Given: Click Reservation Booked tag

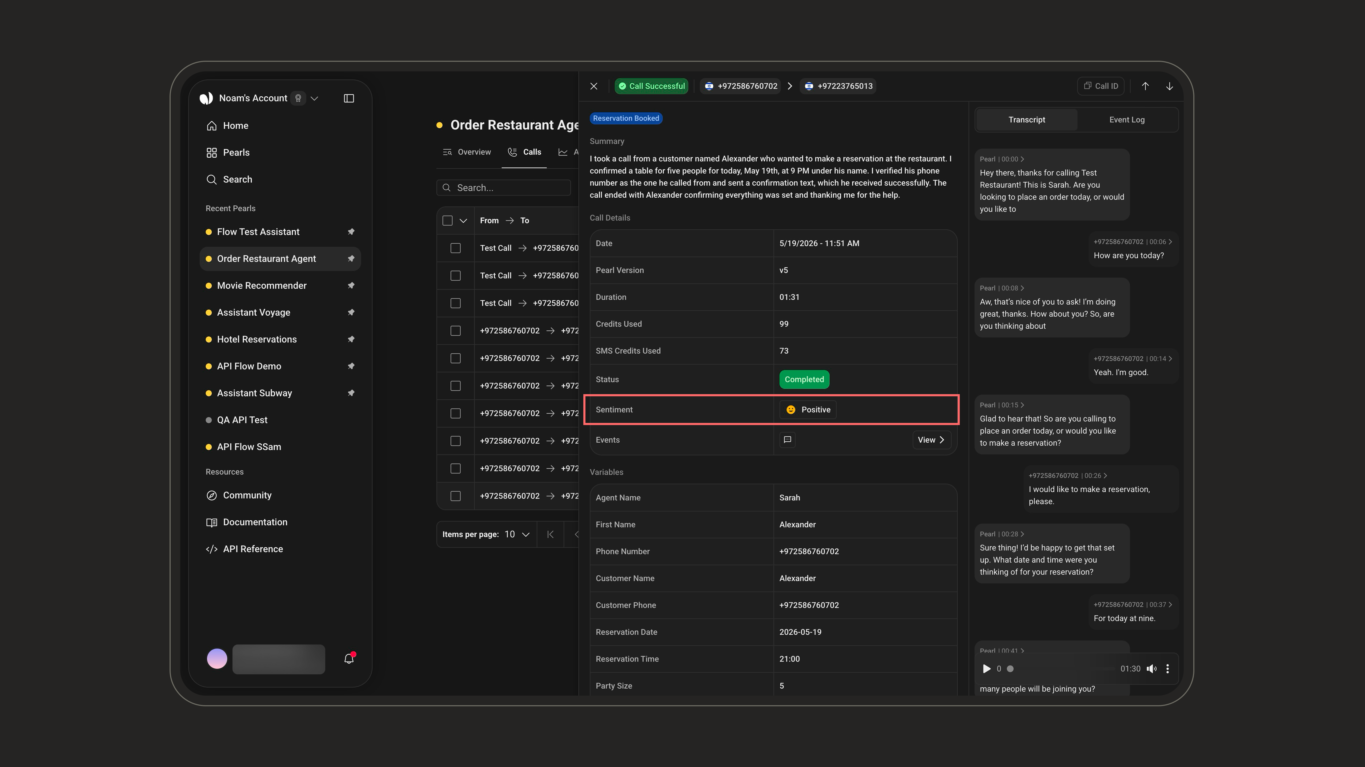Looking at the screenshot, I should (626, 119).
